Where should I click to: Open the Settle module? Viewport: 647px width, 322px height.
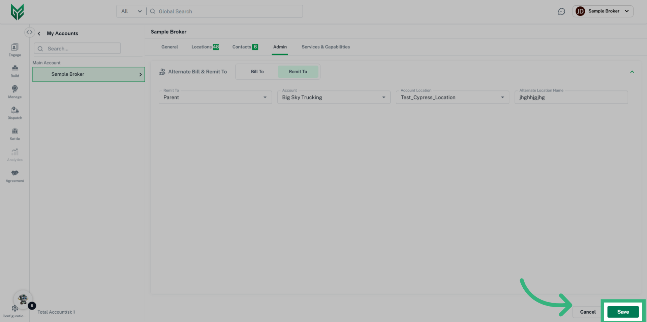15,134
